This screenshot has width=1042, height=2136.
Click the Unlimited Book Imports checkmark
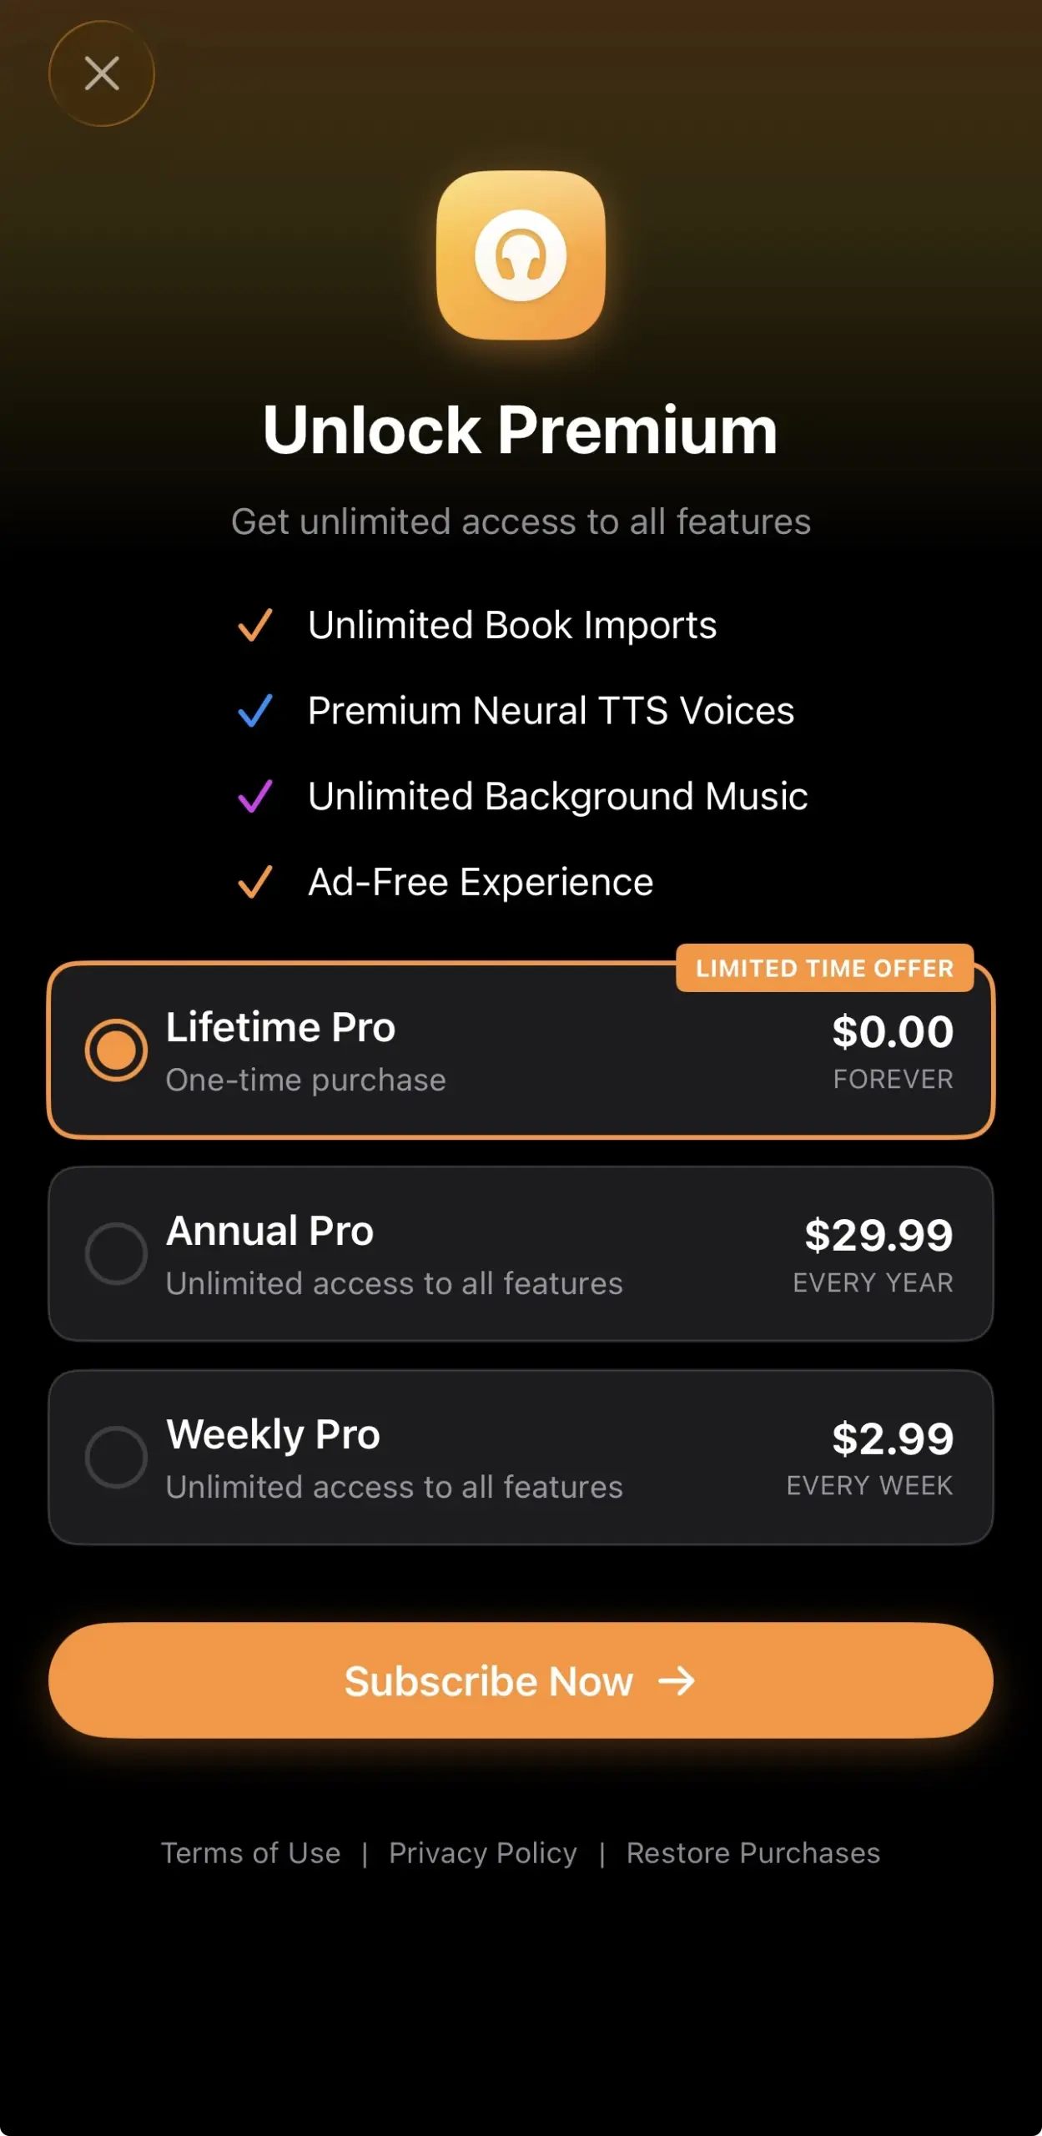pos(255,625)
